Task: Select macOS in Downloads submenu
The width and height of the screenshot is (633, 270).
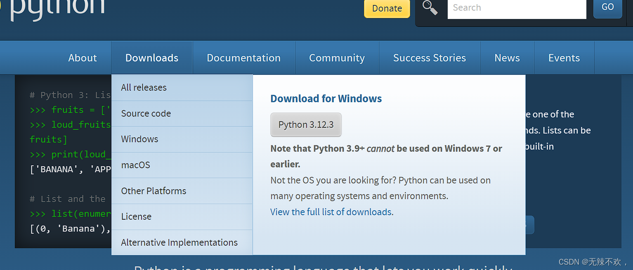Action: pyautogui.click(x=182, y=165)
